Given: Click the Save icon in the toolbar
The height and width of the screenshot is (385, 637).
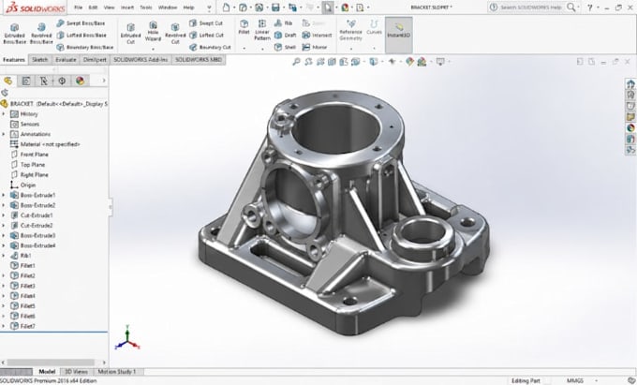Looking at the screenshot, I should pyautogui.click(x=275, y=7).
